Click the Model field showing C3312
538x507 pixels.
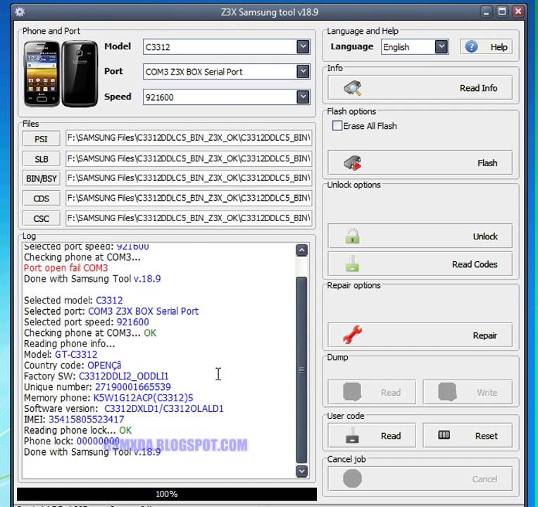[227, 47]
